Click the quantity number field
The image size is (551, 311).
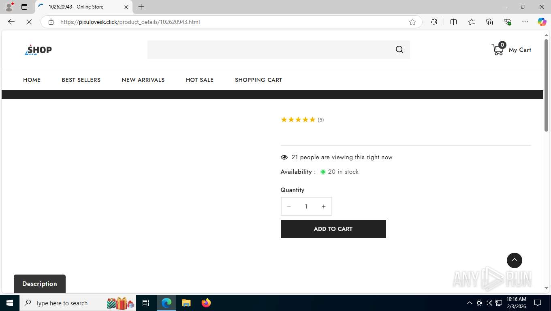(306, 207)
